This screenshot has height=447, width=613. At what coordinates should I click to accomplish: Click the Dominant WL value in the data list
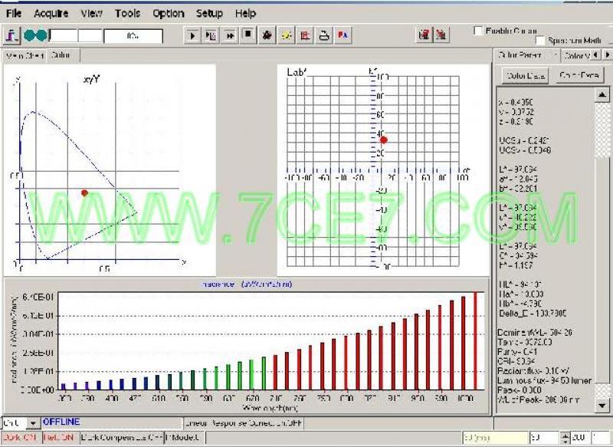pyautogui.click(x=535, y=333)
